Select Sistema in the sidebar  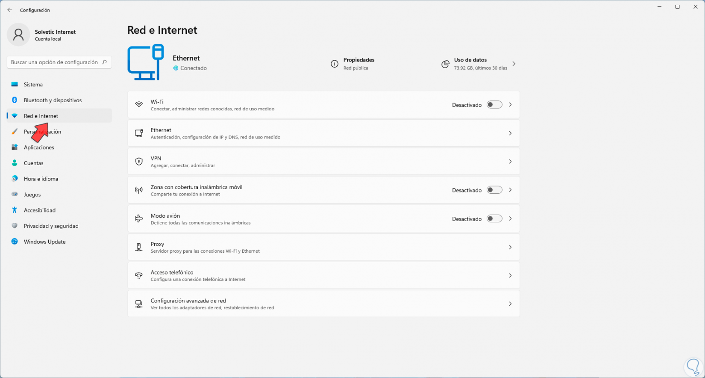[x=33, y=85]
